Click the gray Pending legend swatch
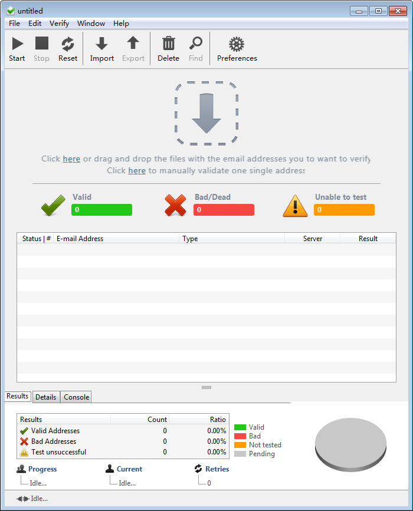This screenshot has height=511, width=413. (240, 454)
